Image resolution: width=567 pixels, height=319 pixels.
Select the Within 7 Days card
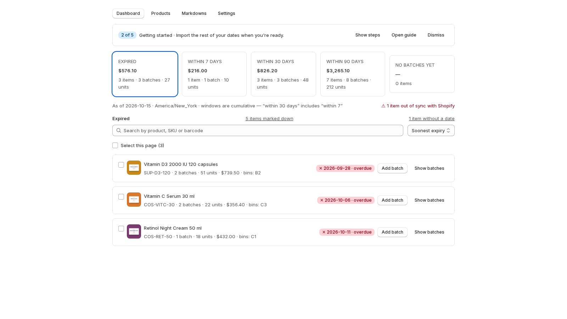[214, 74]
